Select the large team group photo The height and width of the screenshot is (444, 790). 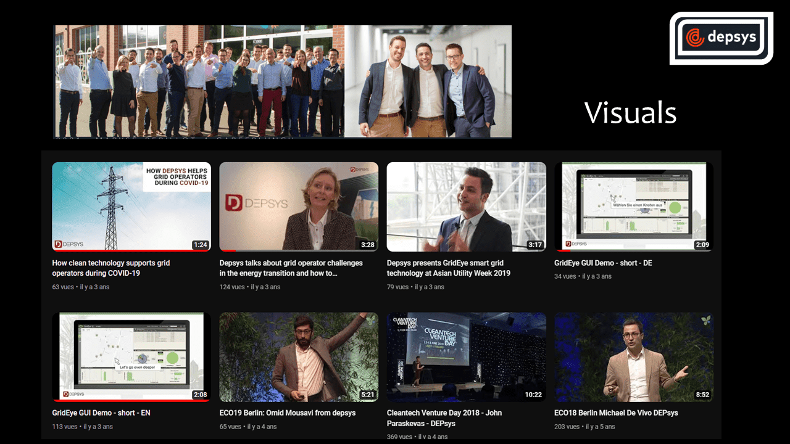pyautogui.click(x=199, y=81)
